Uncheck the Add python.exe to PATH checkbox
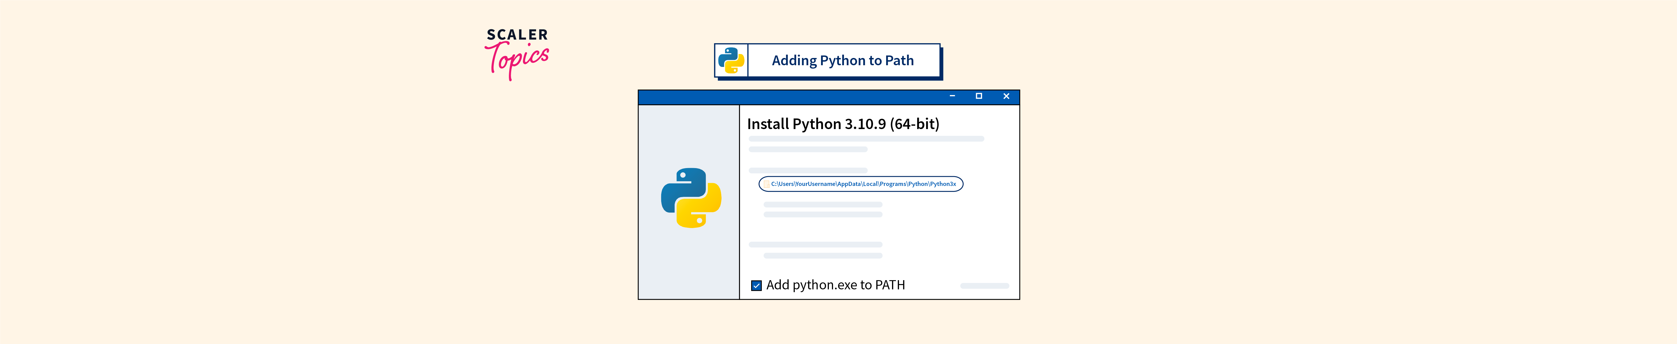 point(756,285)
